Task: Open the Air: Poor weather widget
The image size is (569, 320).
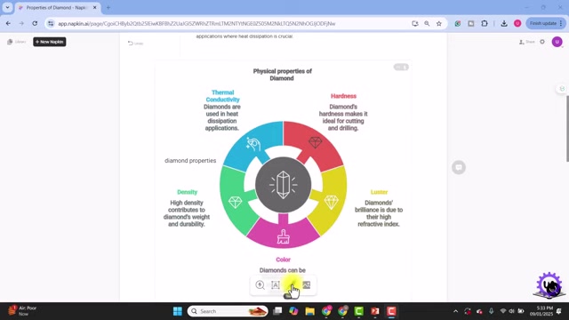Action: (22, 311)
